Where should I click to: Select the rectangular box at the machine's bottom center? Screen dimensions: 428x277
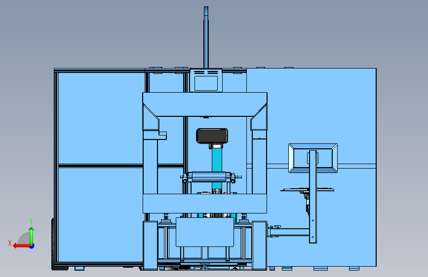(x=205, y=232)
